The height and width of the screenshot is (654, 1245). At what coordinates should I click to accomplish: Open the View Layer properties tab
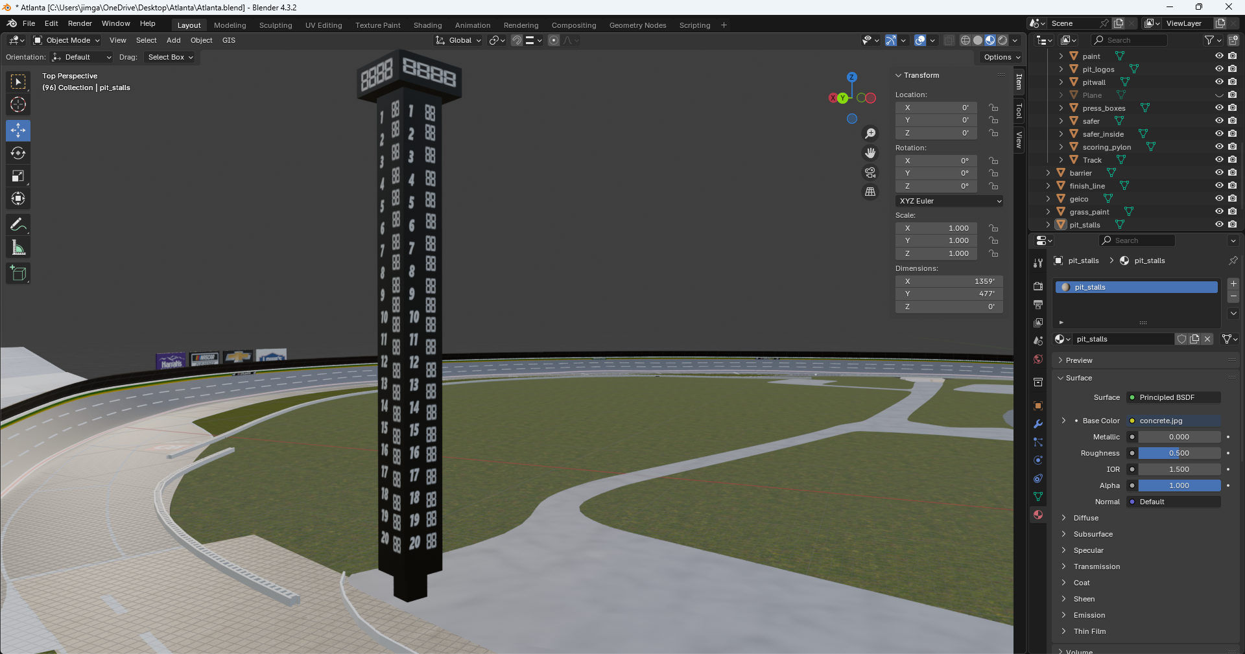1038,323
